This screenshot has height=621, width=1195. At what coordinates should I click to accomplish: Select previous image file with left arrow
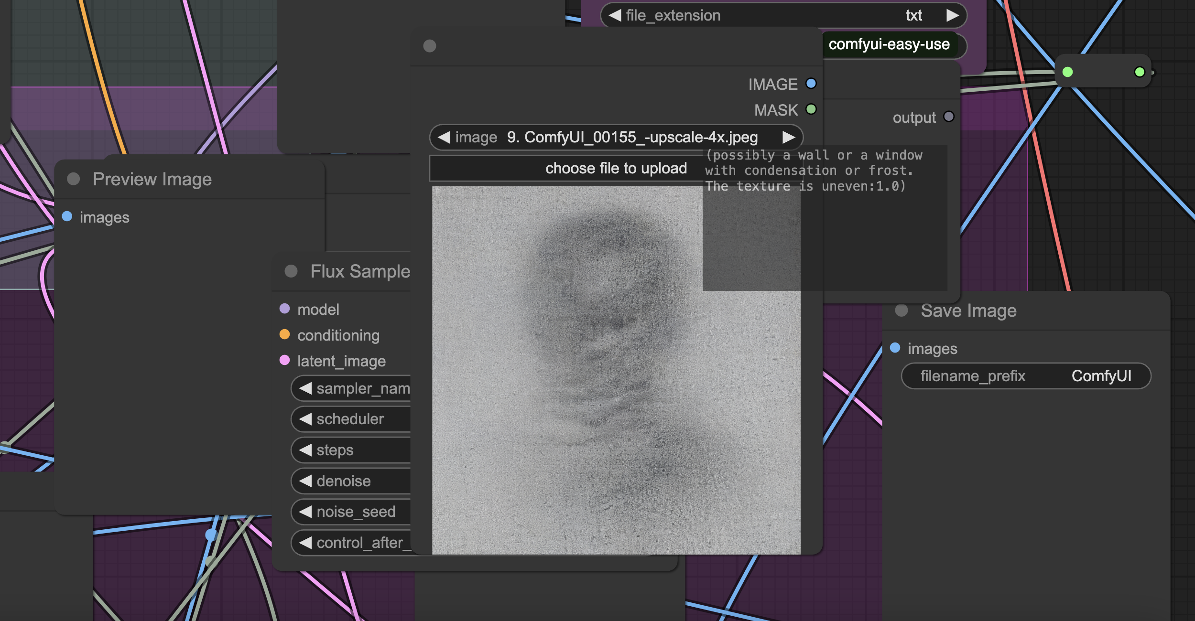(444, 138)
